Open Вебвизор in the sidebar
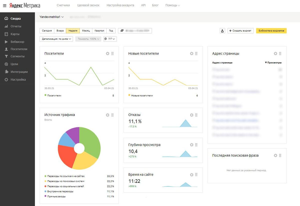Screen dimensions: 300x206 pos(17,42)
